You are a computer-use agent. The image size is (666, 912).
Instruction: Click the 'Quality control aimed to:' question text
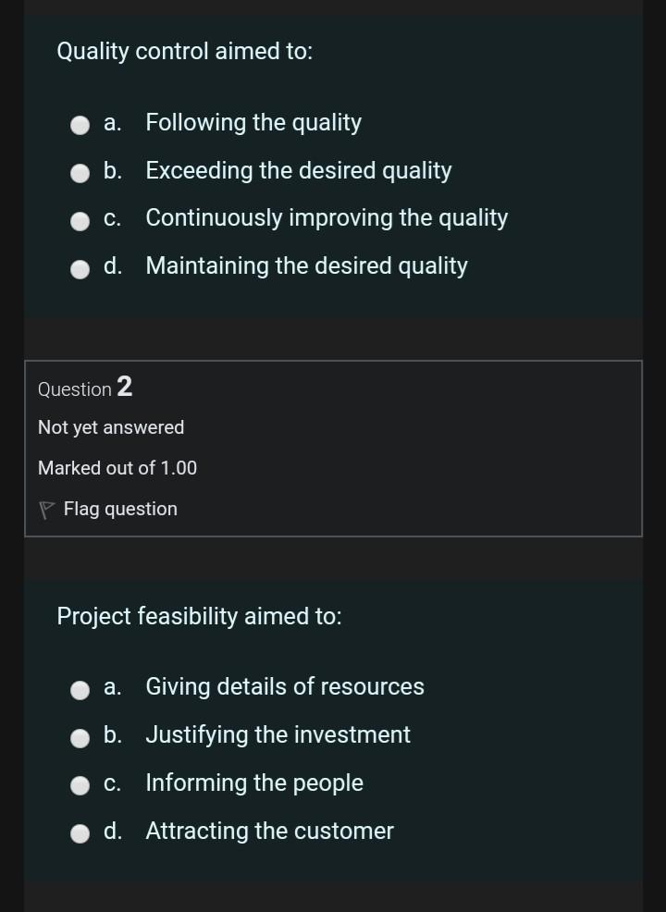point(185,52)
